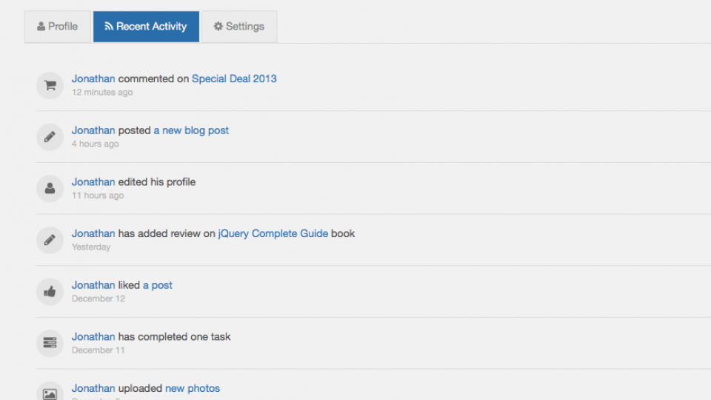This screenshot has height=400, width=711.
Task: Click the 'December 12' timestamp
Action: (99, 299)
